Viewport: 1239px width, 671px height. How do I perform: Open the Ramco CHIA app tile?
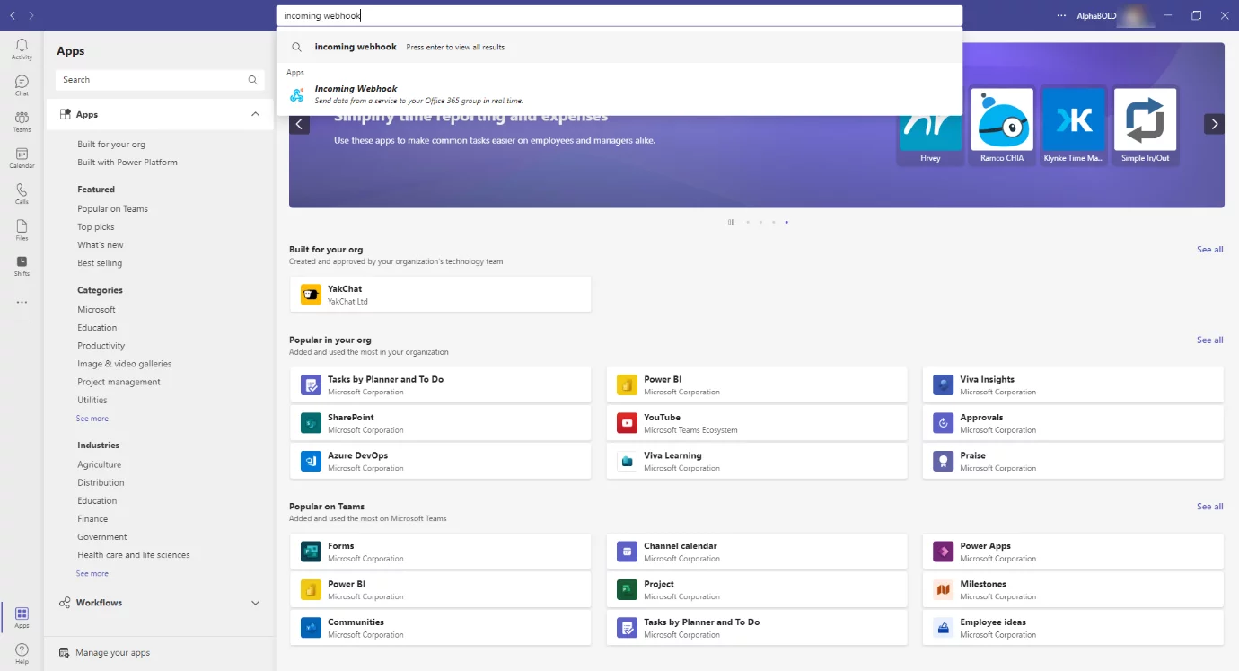[x=1002, y=125]
